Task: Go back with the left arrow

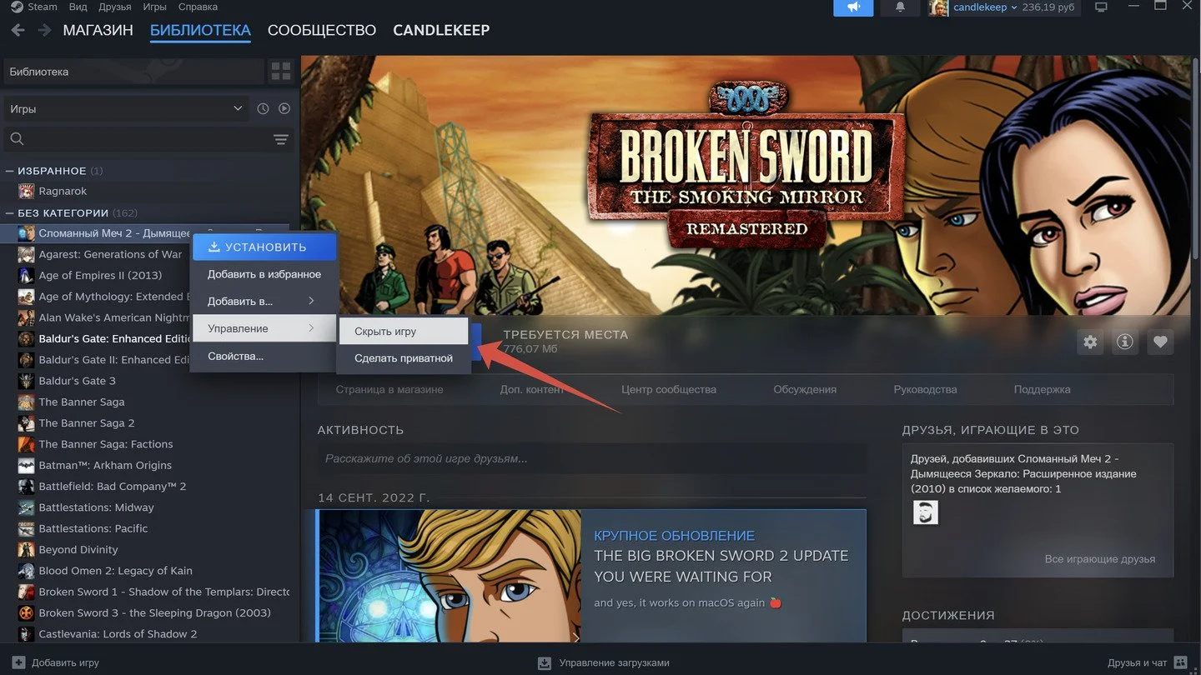Action: pos(18,31)
